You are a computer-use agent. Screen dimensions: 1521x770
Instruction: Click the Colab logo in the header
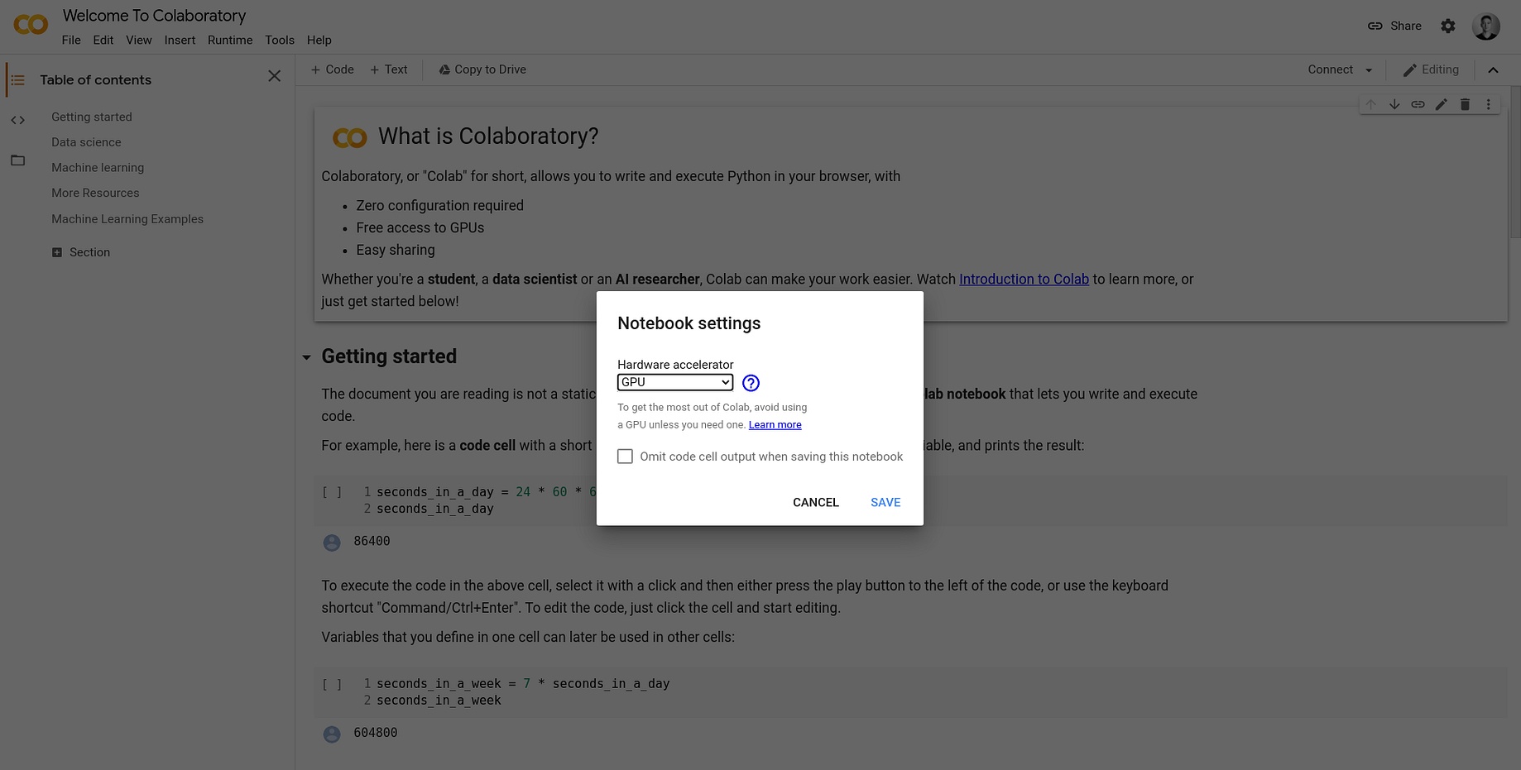click(31, 25)
